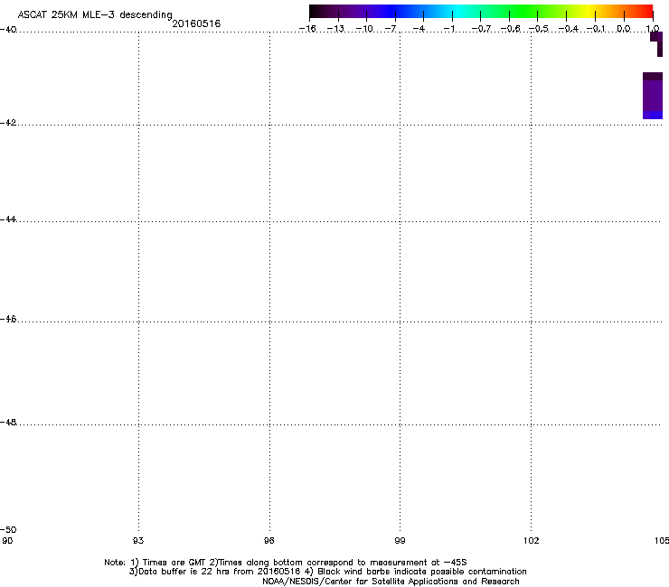Click the color bar label -4

(419, 29)
